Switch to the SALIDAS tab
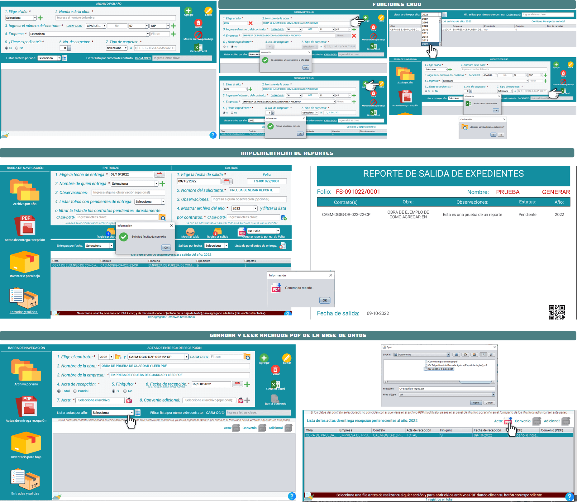This screenshot has width=577, height=502. click(x=231, y=168)
